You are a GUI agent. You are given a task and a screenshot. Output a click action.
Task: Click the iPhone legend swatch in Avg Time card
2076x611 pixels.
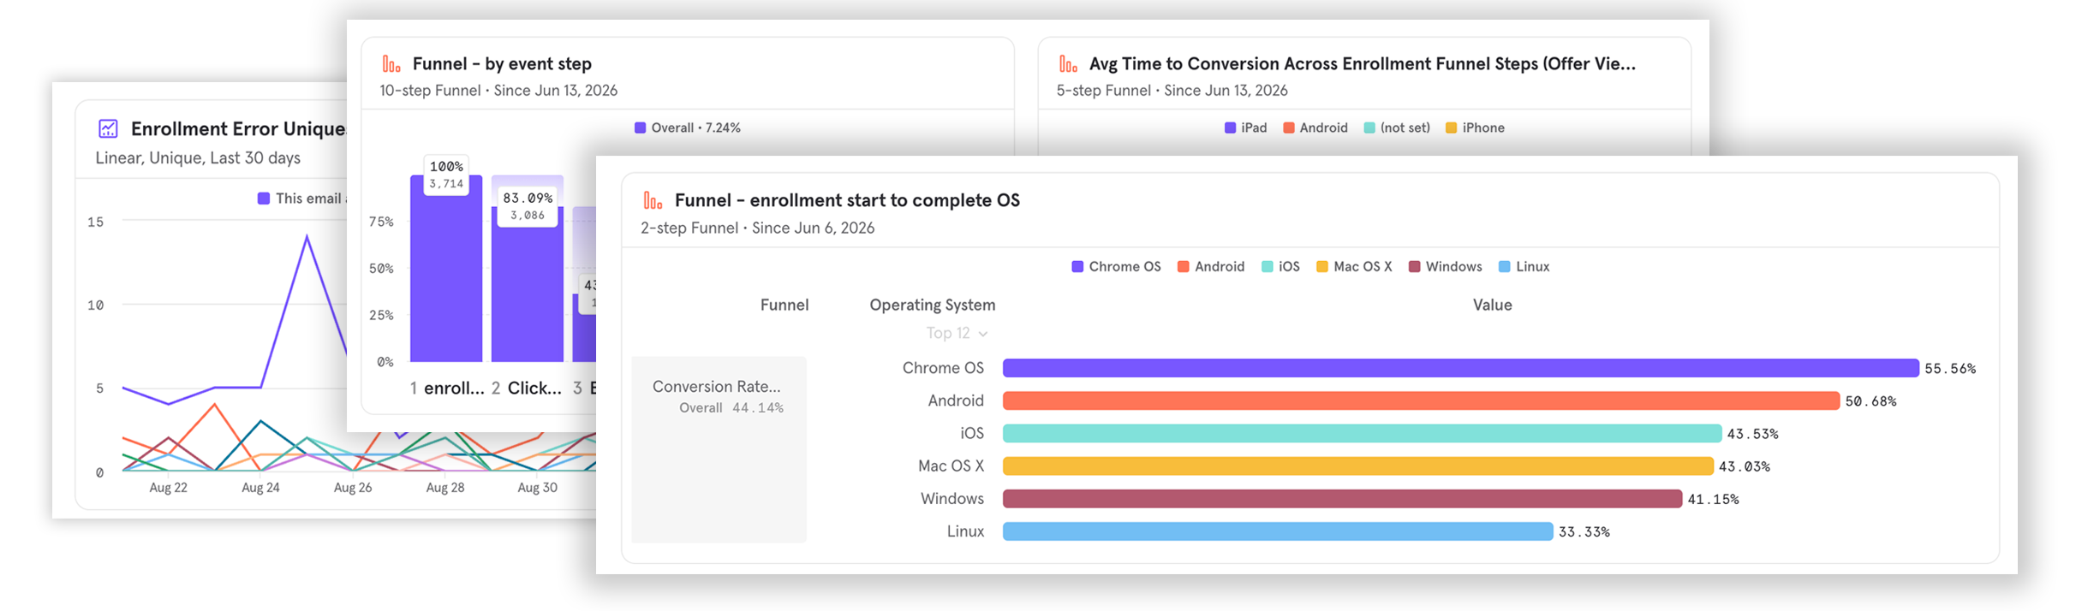point(1451,128)
